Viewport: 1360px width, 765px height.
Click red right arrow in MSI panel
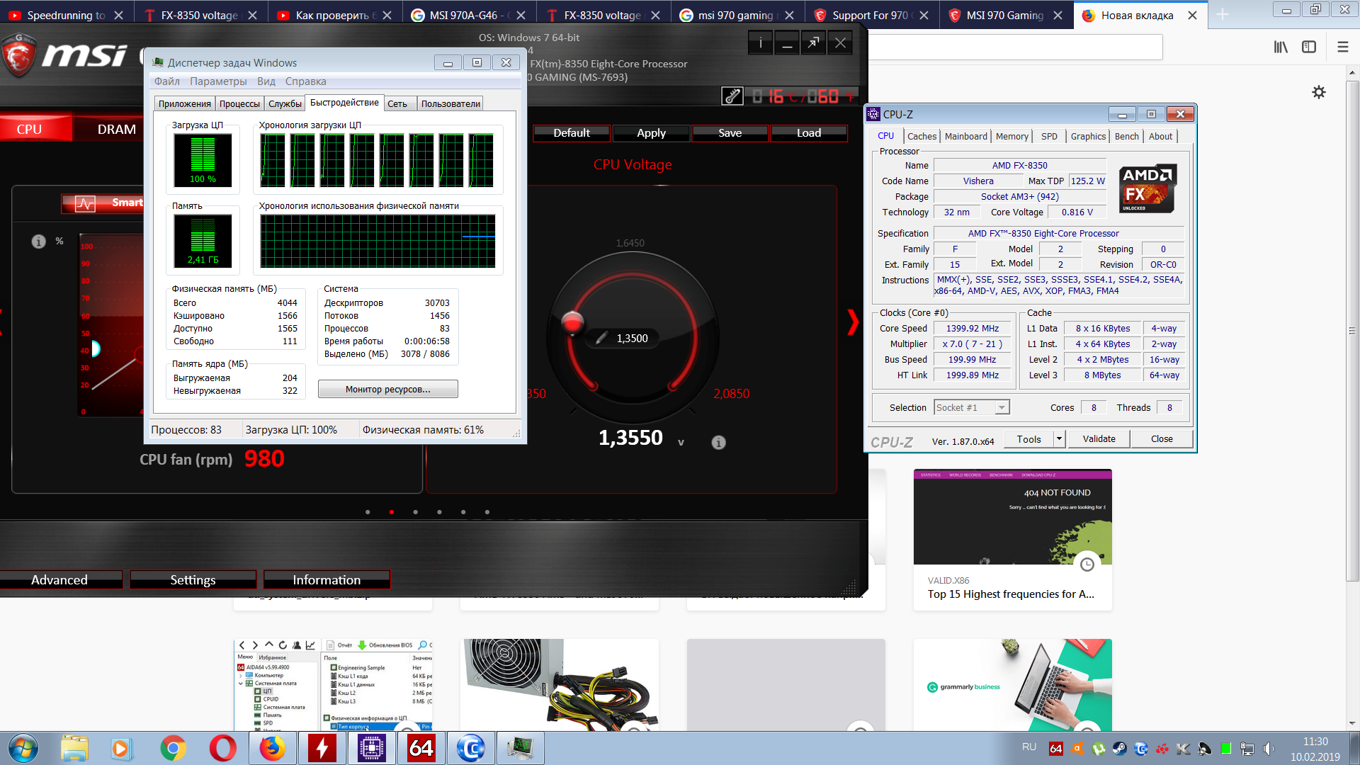853,322
